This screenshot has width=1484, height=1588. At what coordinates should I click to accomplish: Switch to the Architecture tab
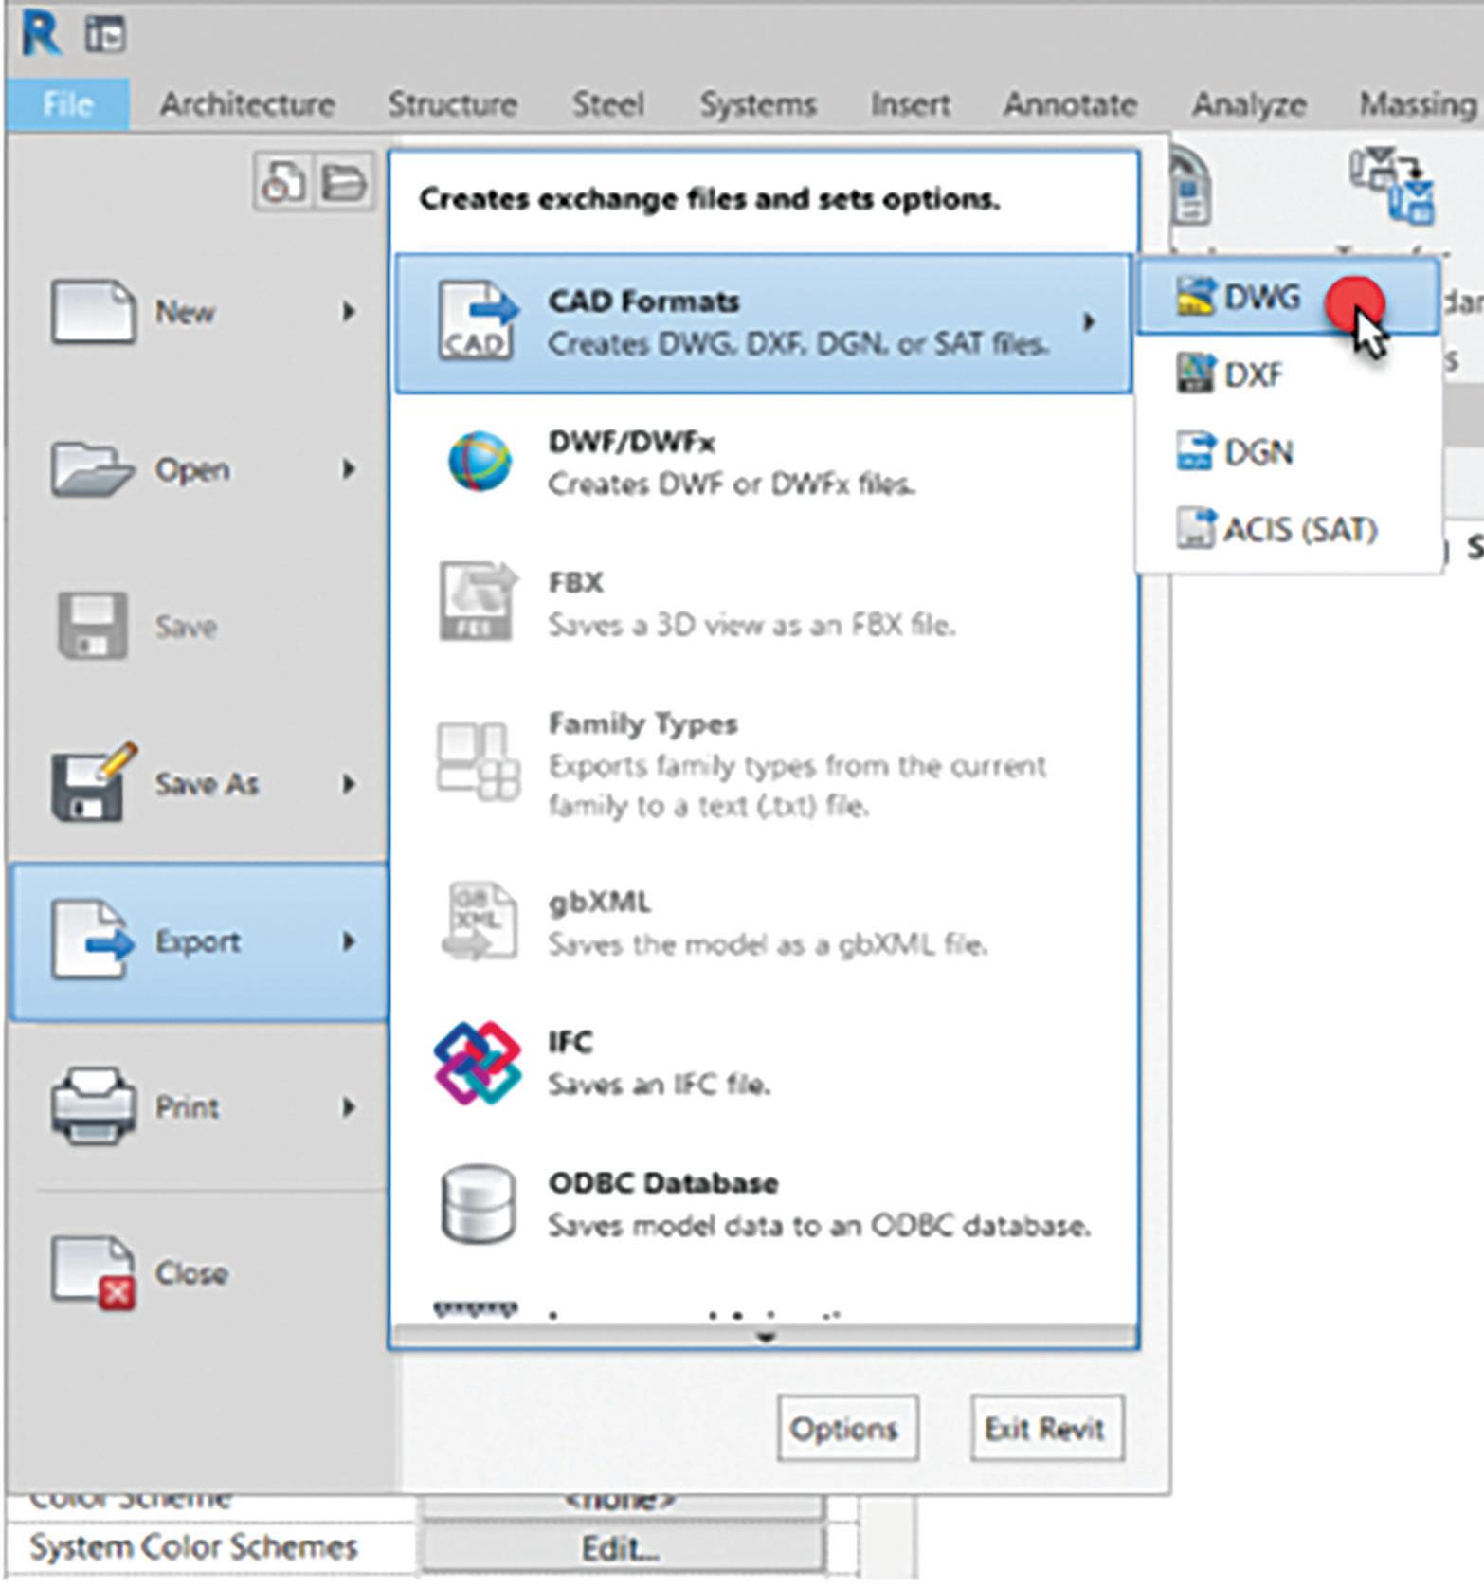[x=246, y=103]
